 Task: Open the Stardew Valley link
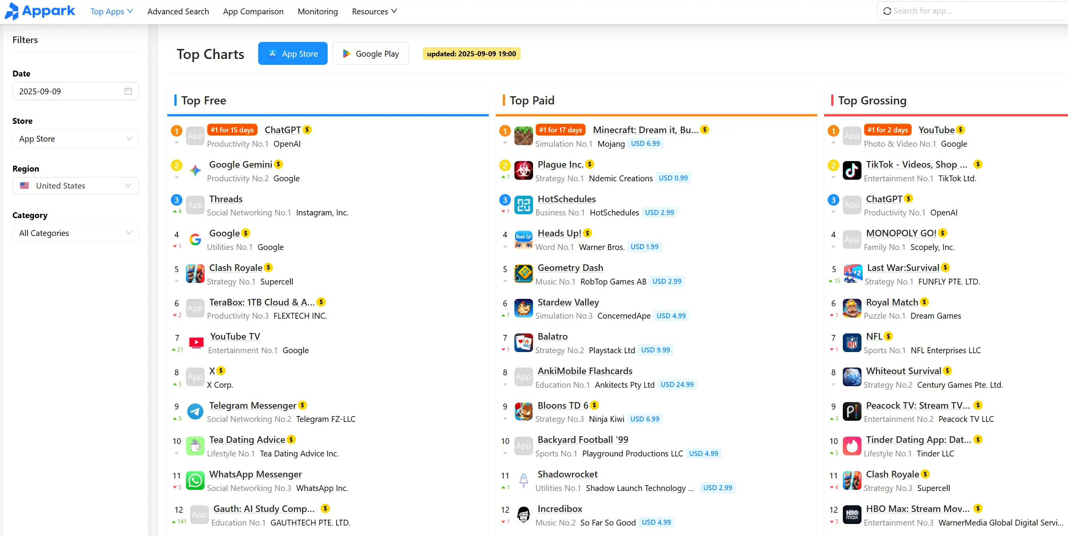[568, 302]
